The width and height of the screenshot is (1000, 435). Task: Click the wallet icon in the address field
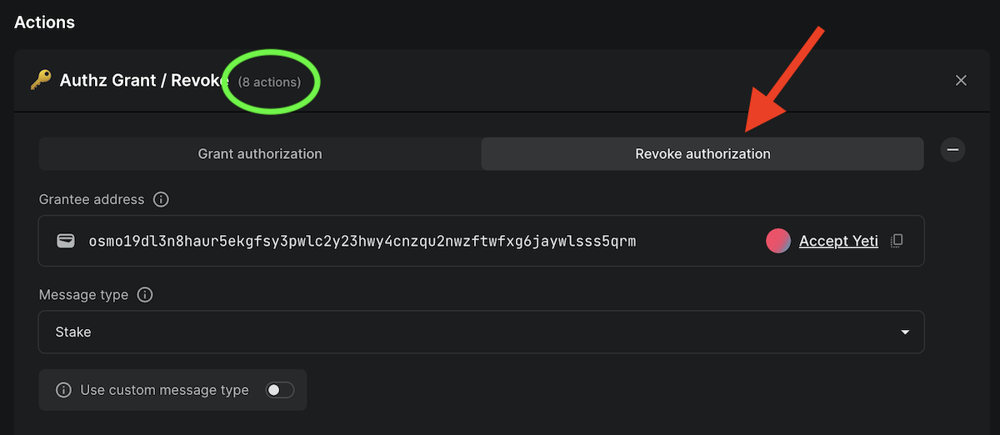65,241
